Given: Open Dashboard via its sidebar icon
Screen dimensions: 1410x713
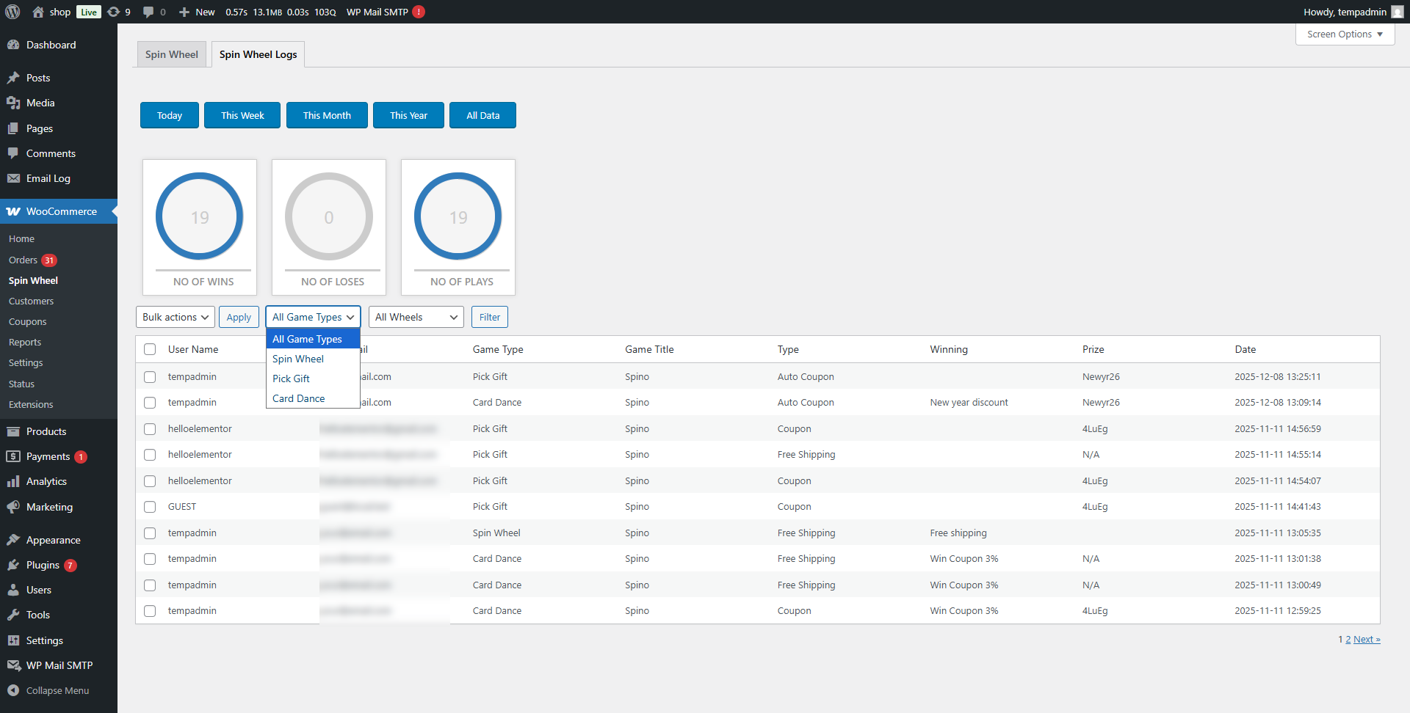Looking at the screenshot, I should (13, 45).
